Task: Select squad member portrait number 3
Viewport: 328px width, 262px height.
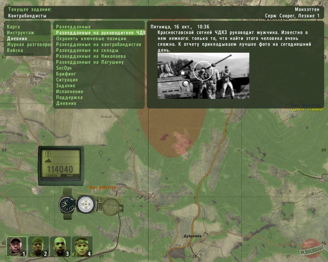Action: (60, 246)
